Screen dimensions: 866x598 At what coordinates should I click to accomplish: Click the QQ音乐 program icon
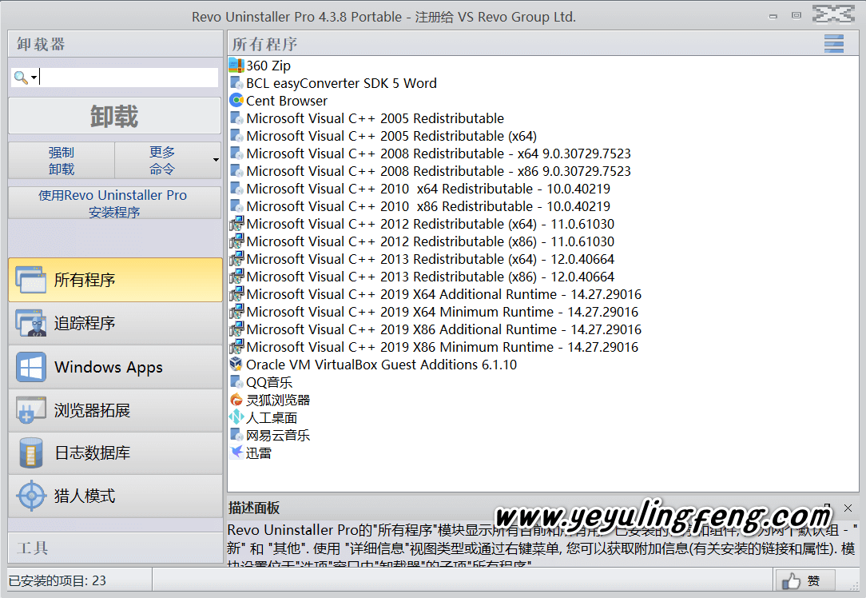point(236,382)
